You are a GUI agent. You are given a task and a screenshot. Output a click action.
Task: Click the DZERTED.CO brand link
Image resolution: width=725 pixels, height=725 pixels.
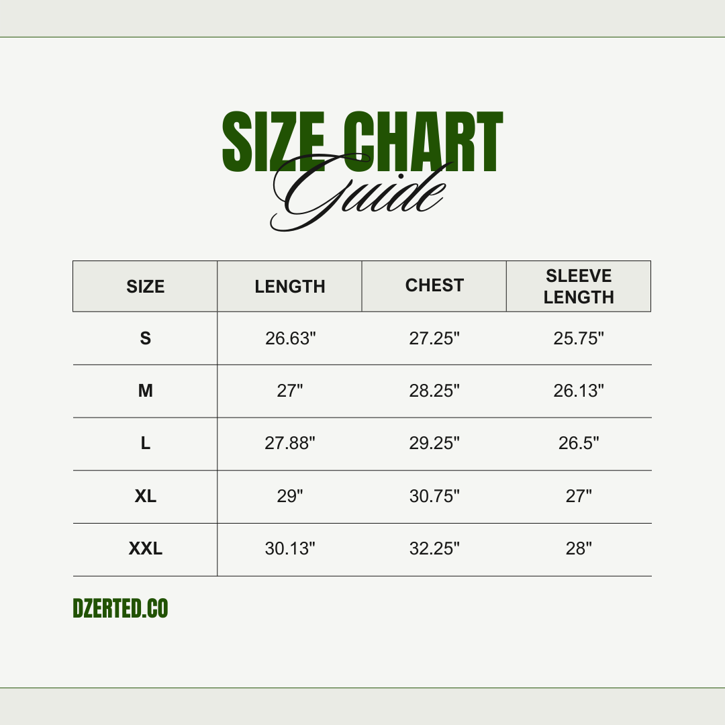click(120, 609)
